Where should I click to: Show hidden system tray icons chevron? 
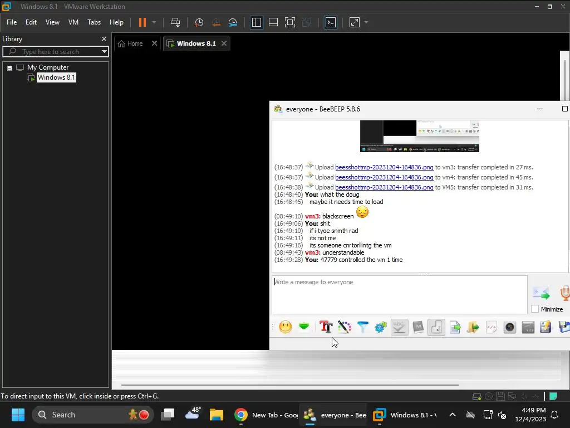pyautogui.click(x=452, y=415)
